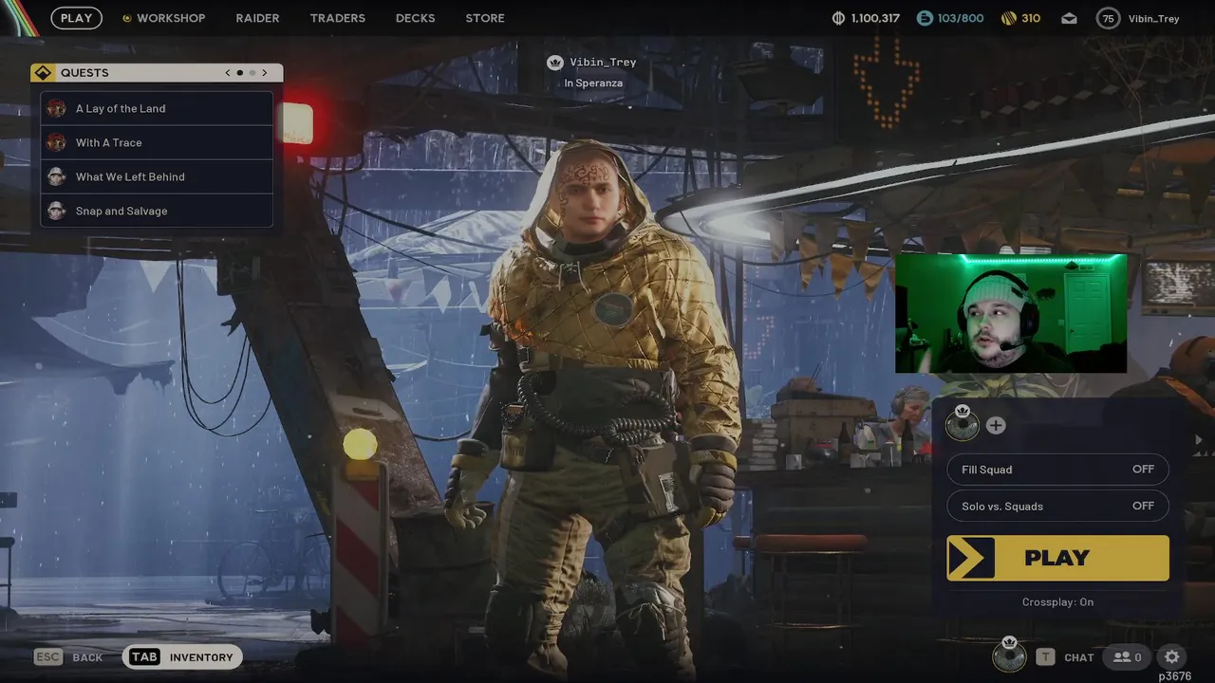
Task: Click the QUESTS panel header title
Action: click(84, 73)
